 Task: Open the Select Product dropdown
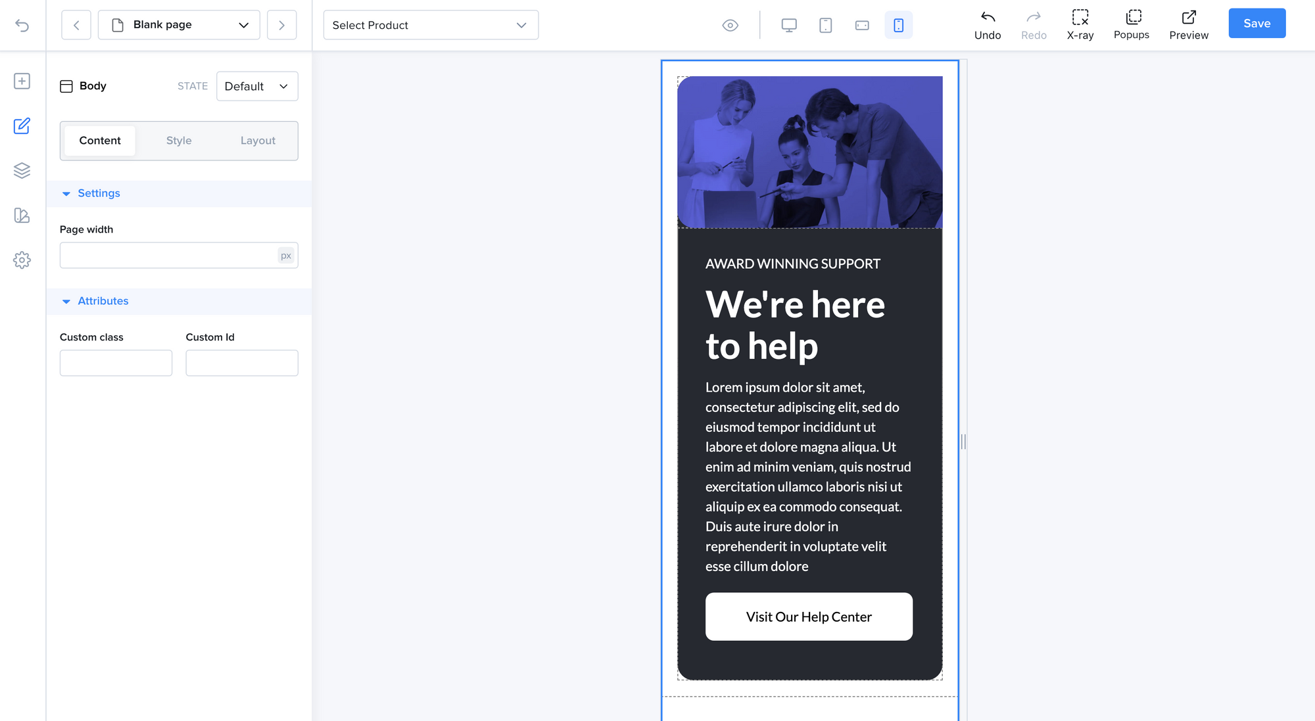point(431,25)
